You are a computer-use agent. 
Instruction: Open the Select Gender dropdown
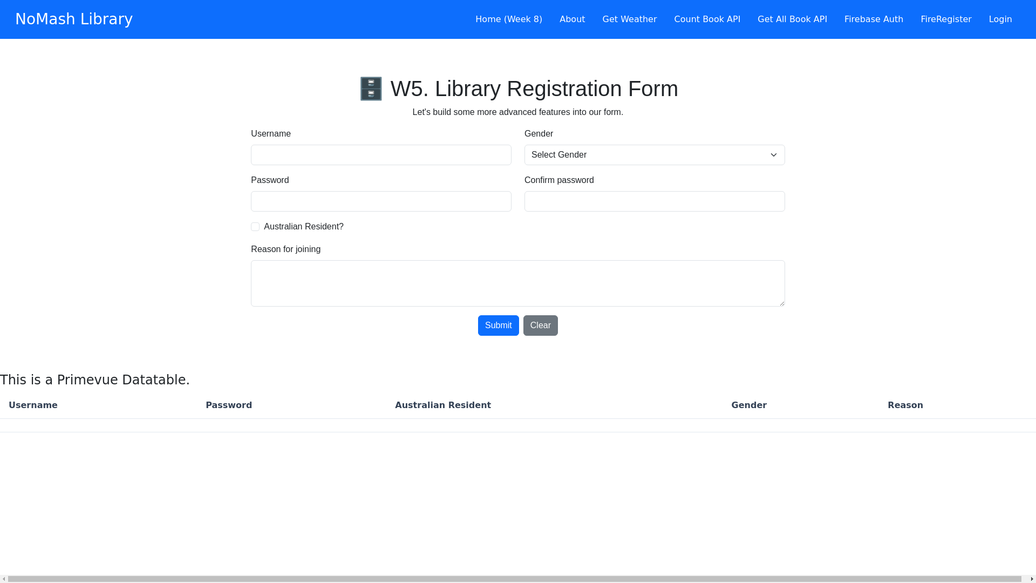coord(655,155)
